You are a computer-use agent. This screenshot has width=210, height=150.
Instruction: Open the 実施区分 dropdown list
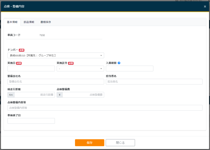point(80,69)
